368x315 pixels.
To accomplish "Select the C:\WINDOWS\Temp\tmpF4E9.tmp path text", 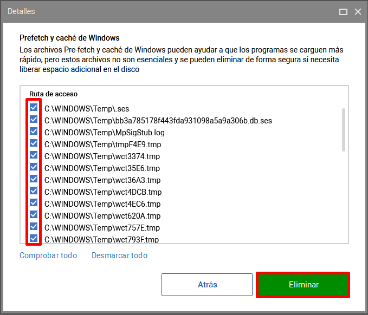I will pos(103,145).
